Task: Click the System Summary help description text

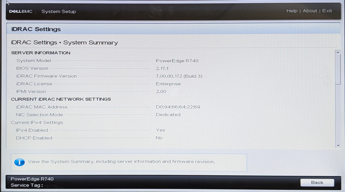Action: (121, 162)
